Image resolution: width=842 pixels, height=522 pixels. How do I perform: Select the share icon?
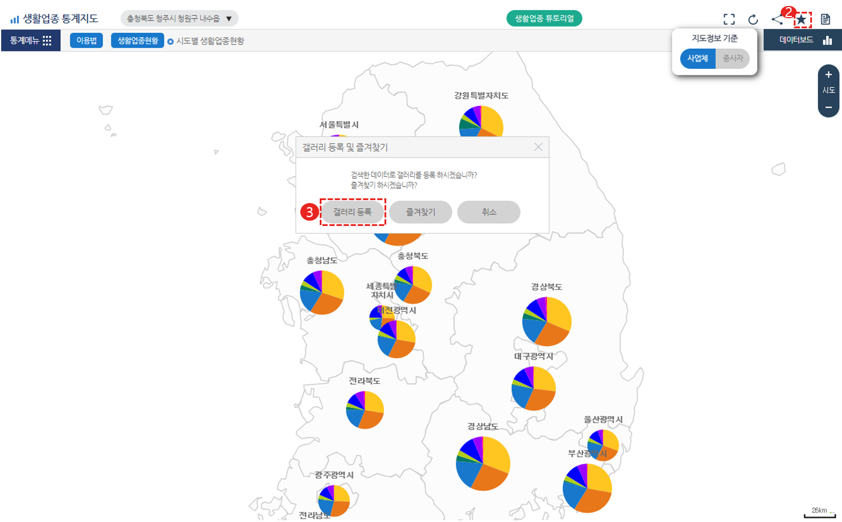(x=777, y=18)
